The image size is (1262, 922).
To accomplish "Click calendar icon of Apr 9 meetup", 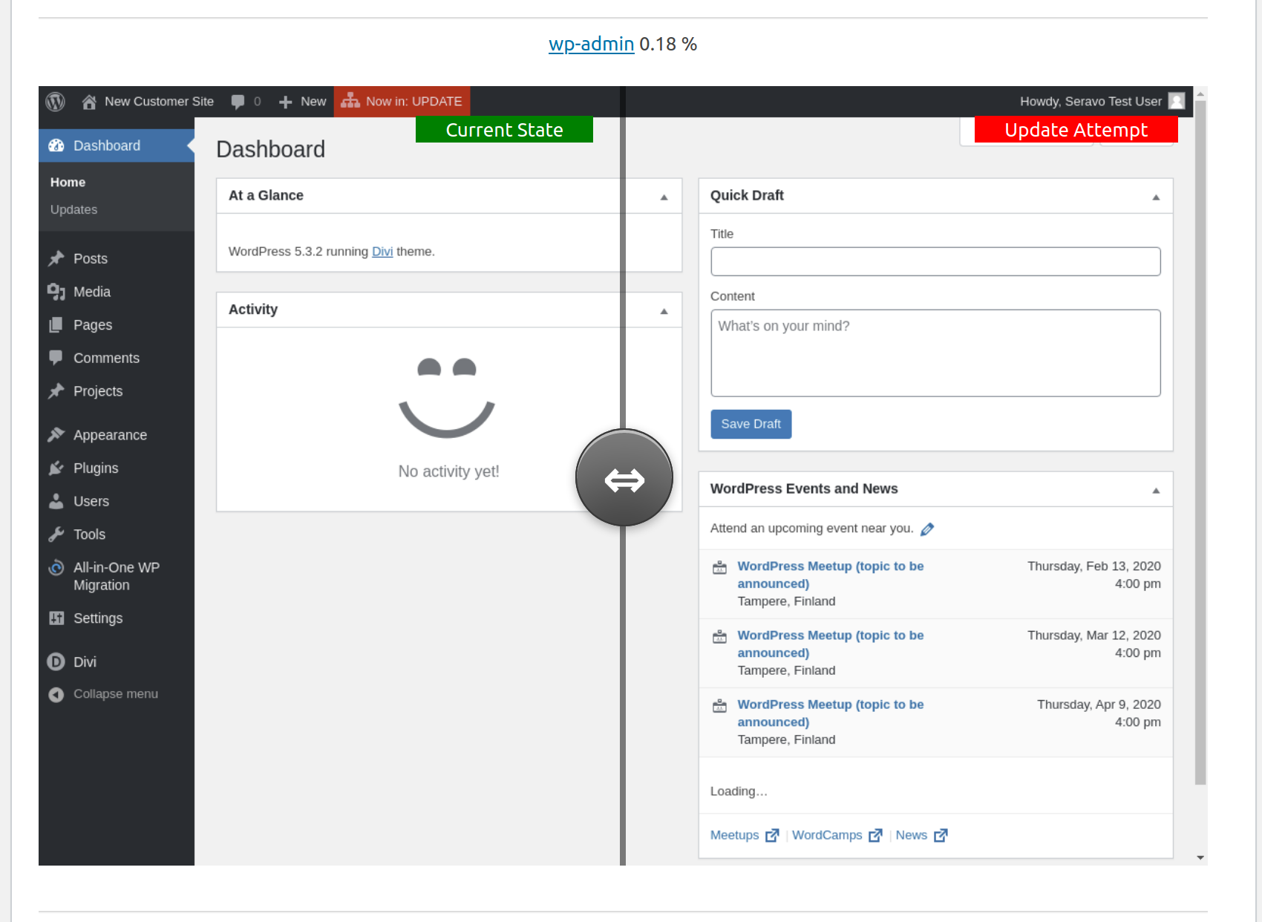I will point(720,706).
